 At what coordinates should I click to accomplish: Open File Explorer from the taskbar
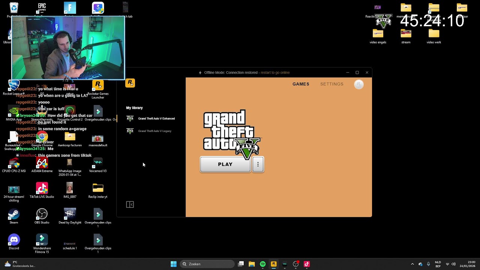pyautogui.click(x=252, y=264)
